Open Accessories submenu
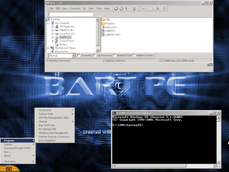The image size is (229, 172). pyautogui.click(x=55, y=110)
